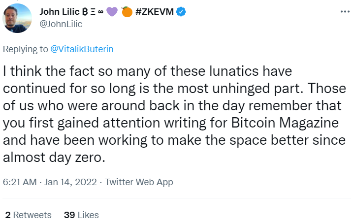This screenshot has width=354, height=224.
Task: View the 39 Likes list
Action: coord(81,215)
